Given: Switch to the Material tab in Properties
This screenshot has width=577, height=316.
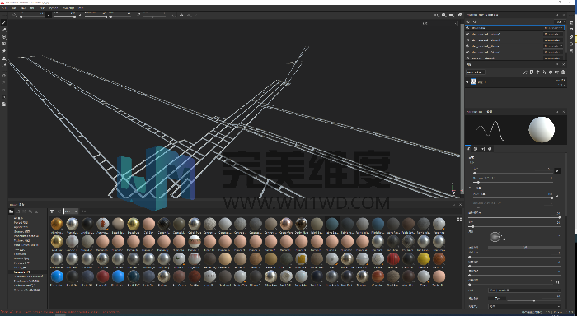Looking at the screenshot, I should pyautogui.click(x=490, y=149).
